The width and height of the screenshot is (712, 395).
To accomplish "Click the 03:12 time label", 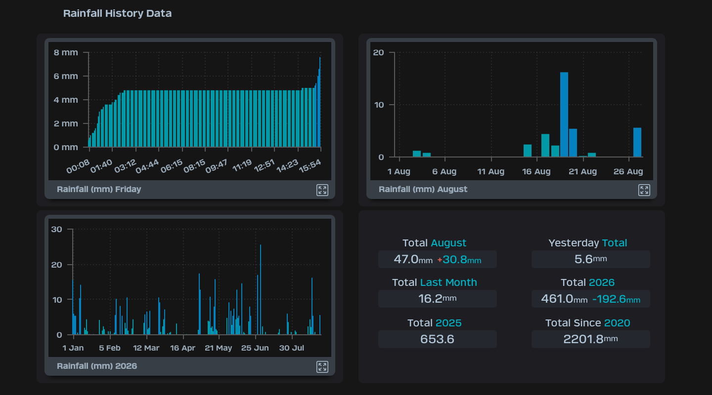I will point(125,166).
